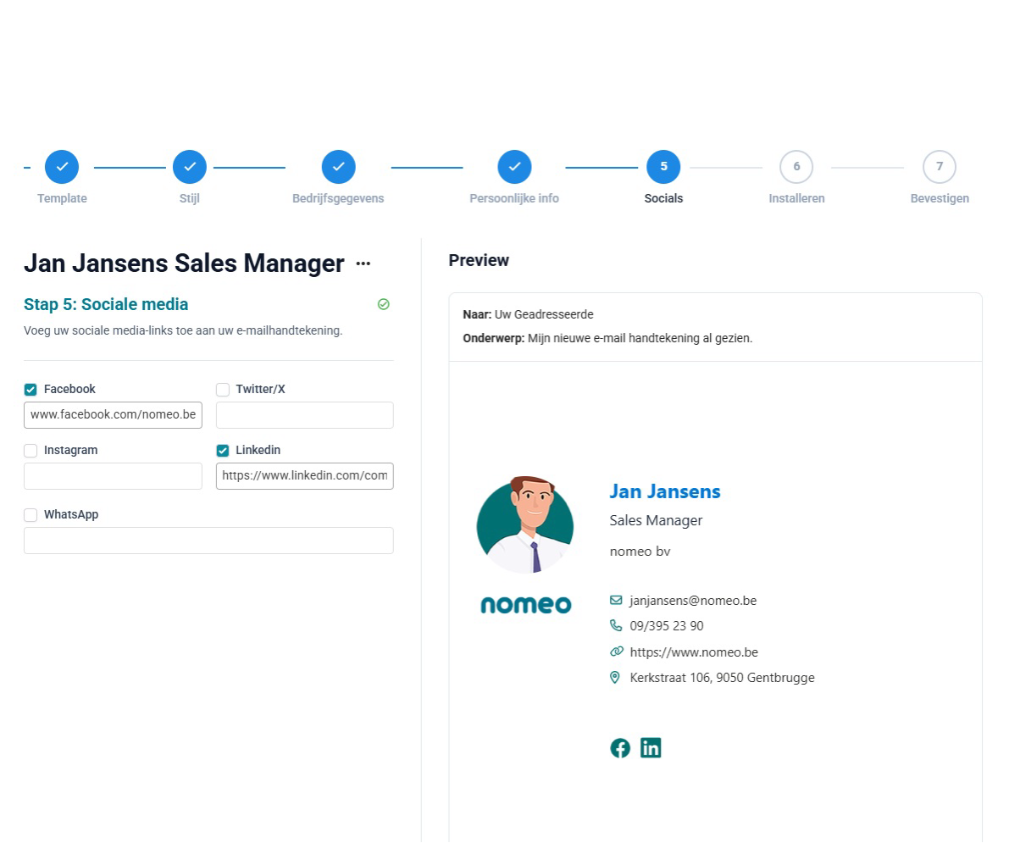Click the empty Instagram input field
This screenshot has height=843, width=1009.
click(x=114, y=476)
